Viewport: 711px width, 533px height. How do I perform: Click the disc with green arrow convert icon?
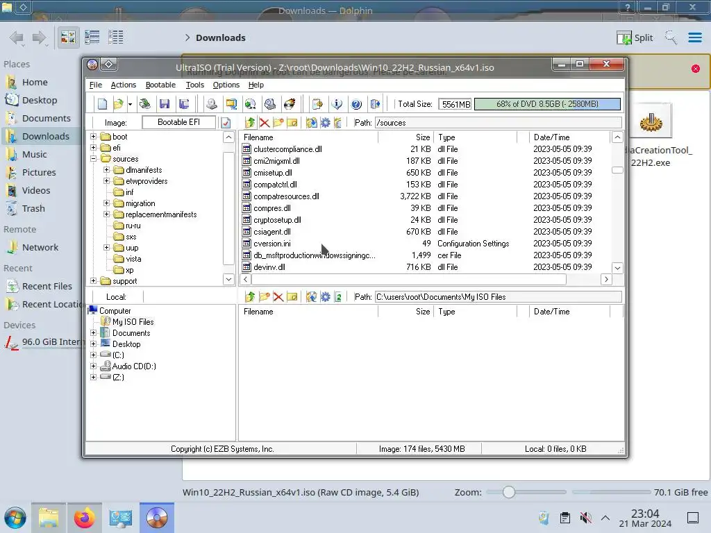tap(250, 104)
